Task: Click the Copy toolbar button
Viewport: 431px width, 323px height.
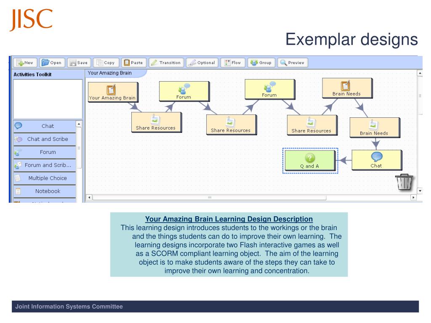Action: tap(106, 63)
